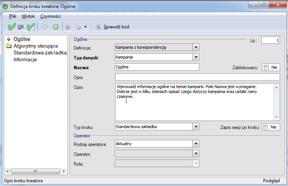Click the save checkmark with document icon
The height and width of the screenshot is (186, 288).
[31, 27]
